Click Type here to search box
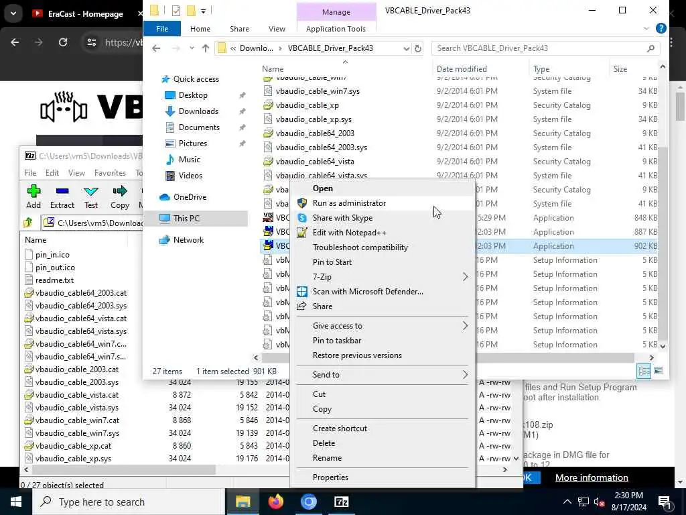 point(129,502)
